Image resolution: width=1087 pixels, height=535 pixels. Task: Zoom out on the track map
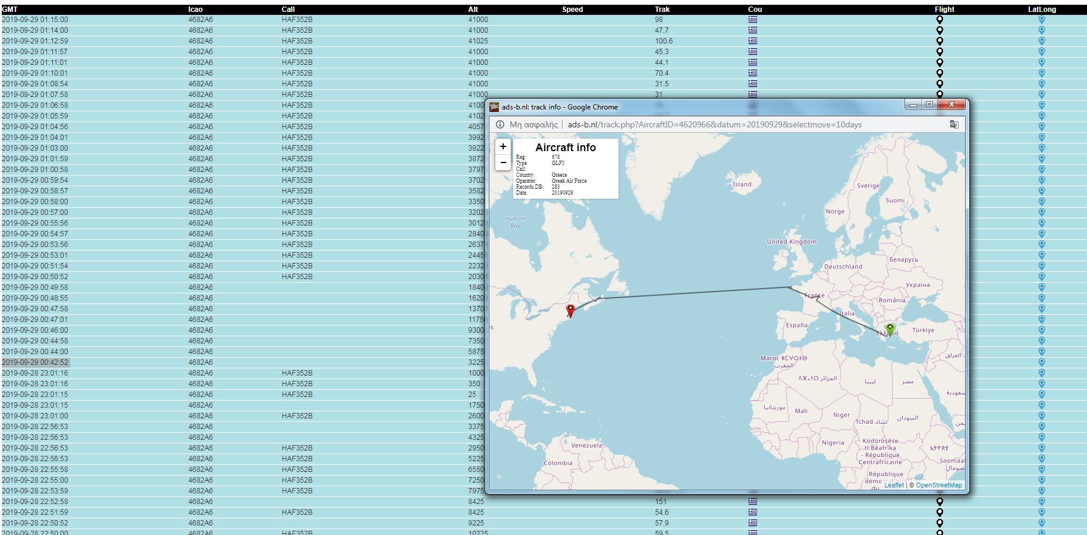coord(503,162)
